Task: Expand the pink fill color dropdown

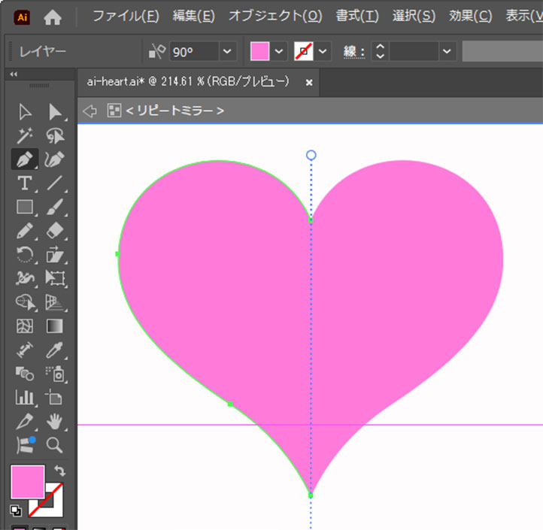Action: (x=279, y=51)
